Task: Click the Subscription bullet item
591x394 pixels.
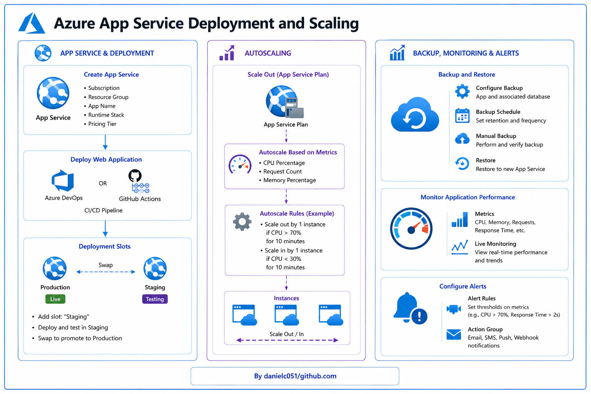Action: pyautogui.click(x=102, y=88)
